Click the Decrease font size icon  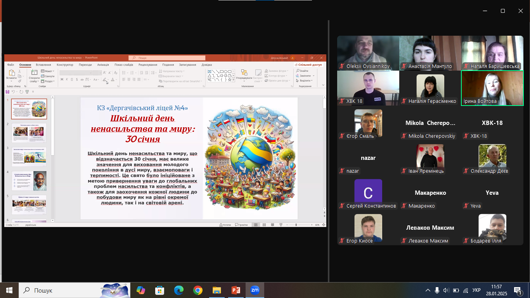coord(110,73)
